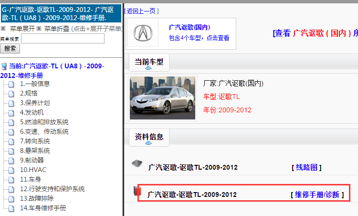Expand all menus via 菜单展开 text
The height and width of the screenshot is (216, 358).
tap(22, 29)
